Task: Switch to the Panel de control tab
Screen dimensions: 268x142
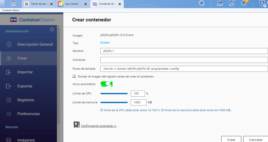Action: 39,4
